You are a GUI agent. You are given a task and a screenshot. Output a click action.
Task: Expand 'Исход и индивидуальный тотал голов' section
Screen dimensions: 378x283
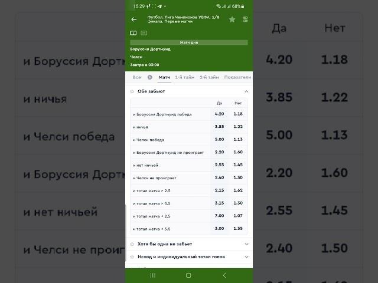[246, 257]
